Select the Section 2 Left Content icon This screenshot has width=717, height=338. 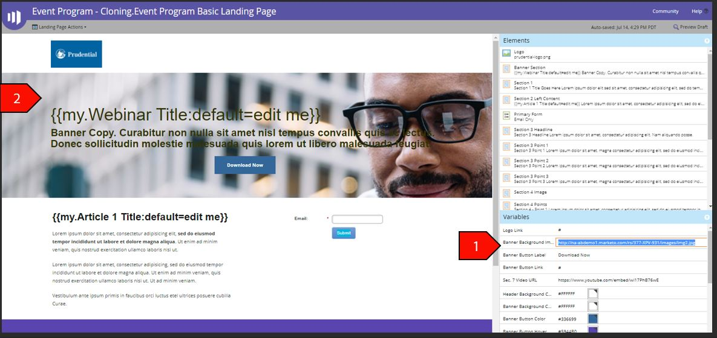click(x=506, y=100)
